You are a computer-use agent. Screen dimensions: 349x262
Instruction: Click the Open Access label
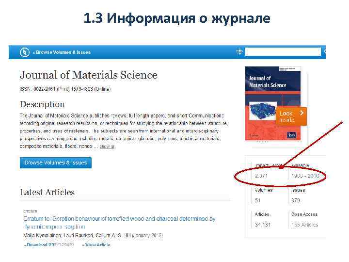pyautogui.click(x=304, y=214)
